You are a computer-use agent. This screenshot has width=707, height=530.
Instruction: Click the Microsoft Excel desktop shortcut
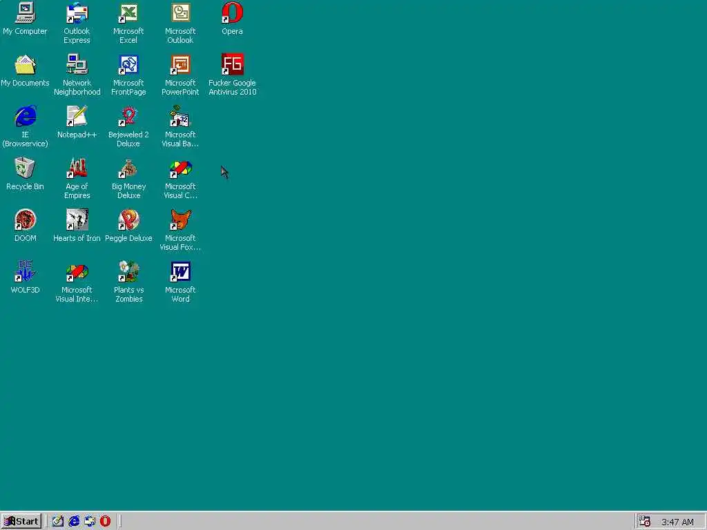tap(128, 23)
